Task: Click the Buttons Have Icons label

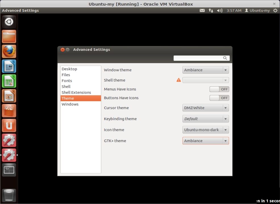Action: coord(121,98)
